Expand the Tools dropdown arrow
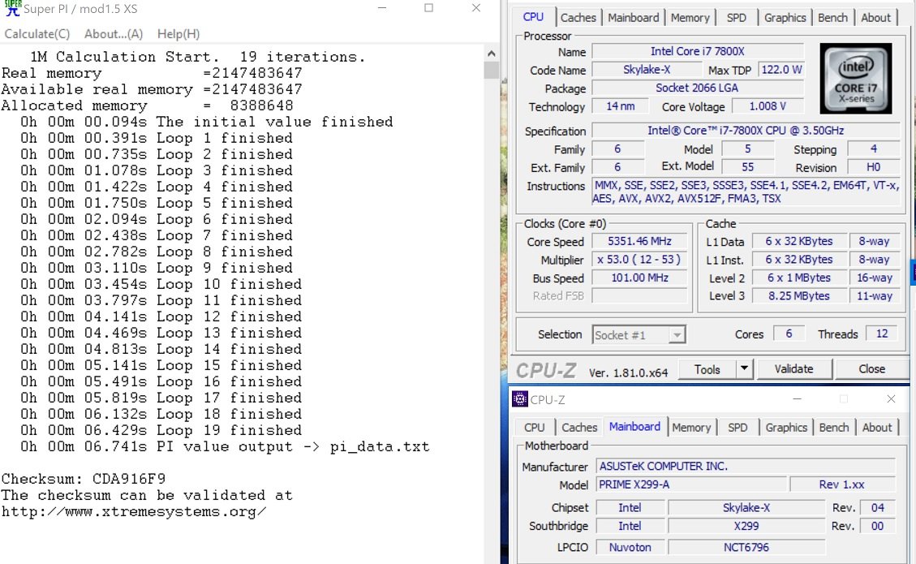This screenshot has height=564, width=916. pos(744,369)
